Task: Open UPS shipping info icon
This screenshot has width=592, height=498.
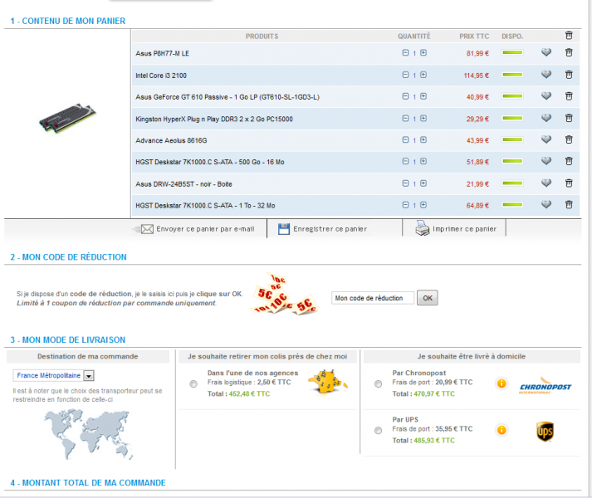Action: (x=501, y=430)
